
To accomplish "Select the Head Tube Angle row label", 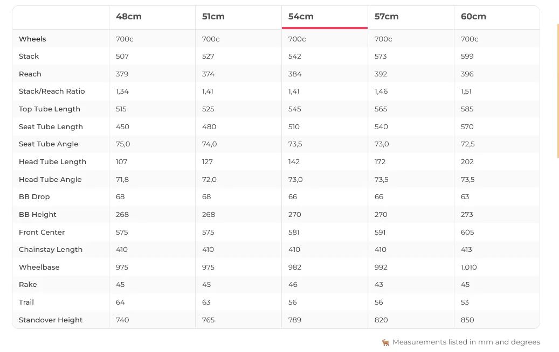I will [50, 180].
